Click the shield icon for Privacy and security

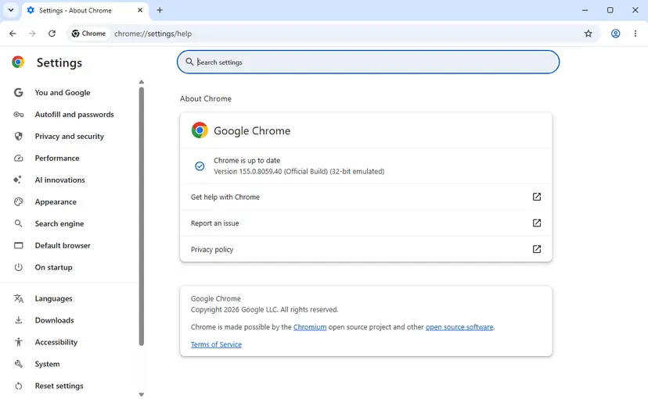[19, 137]
